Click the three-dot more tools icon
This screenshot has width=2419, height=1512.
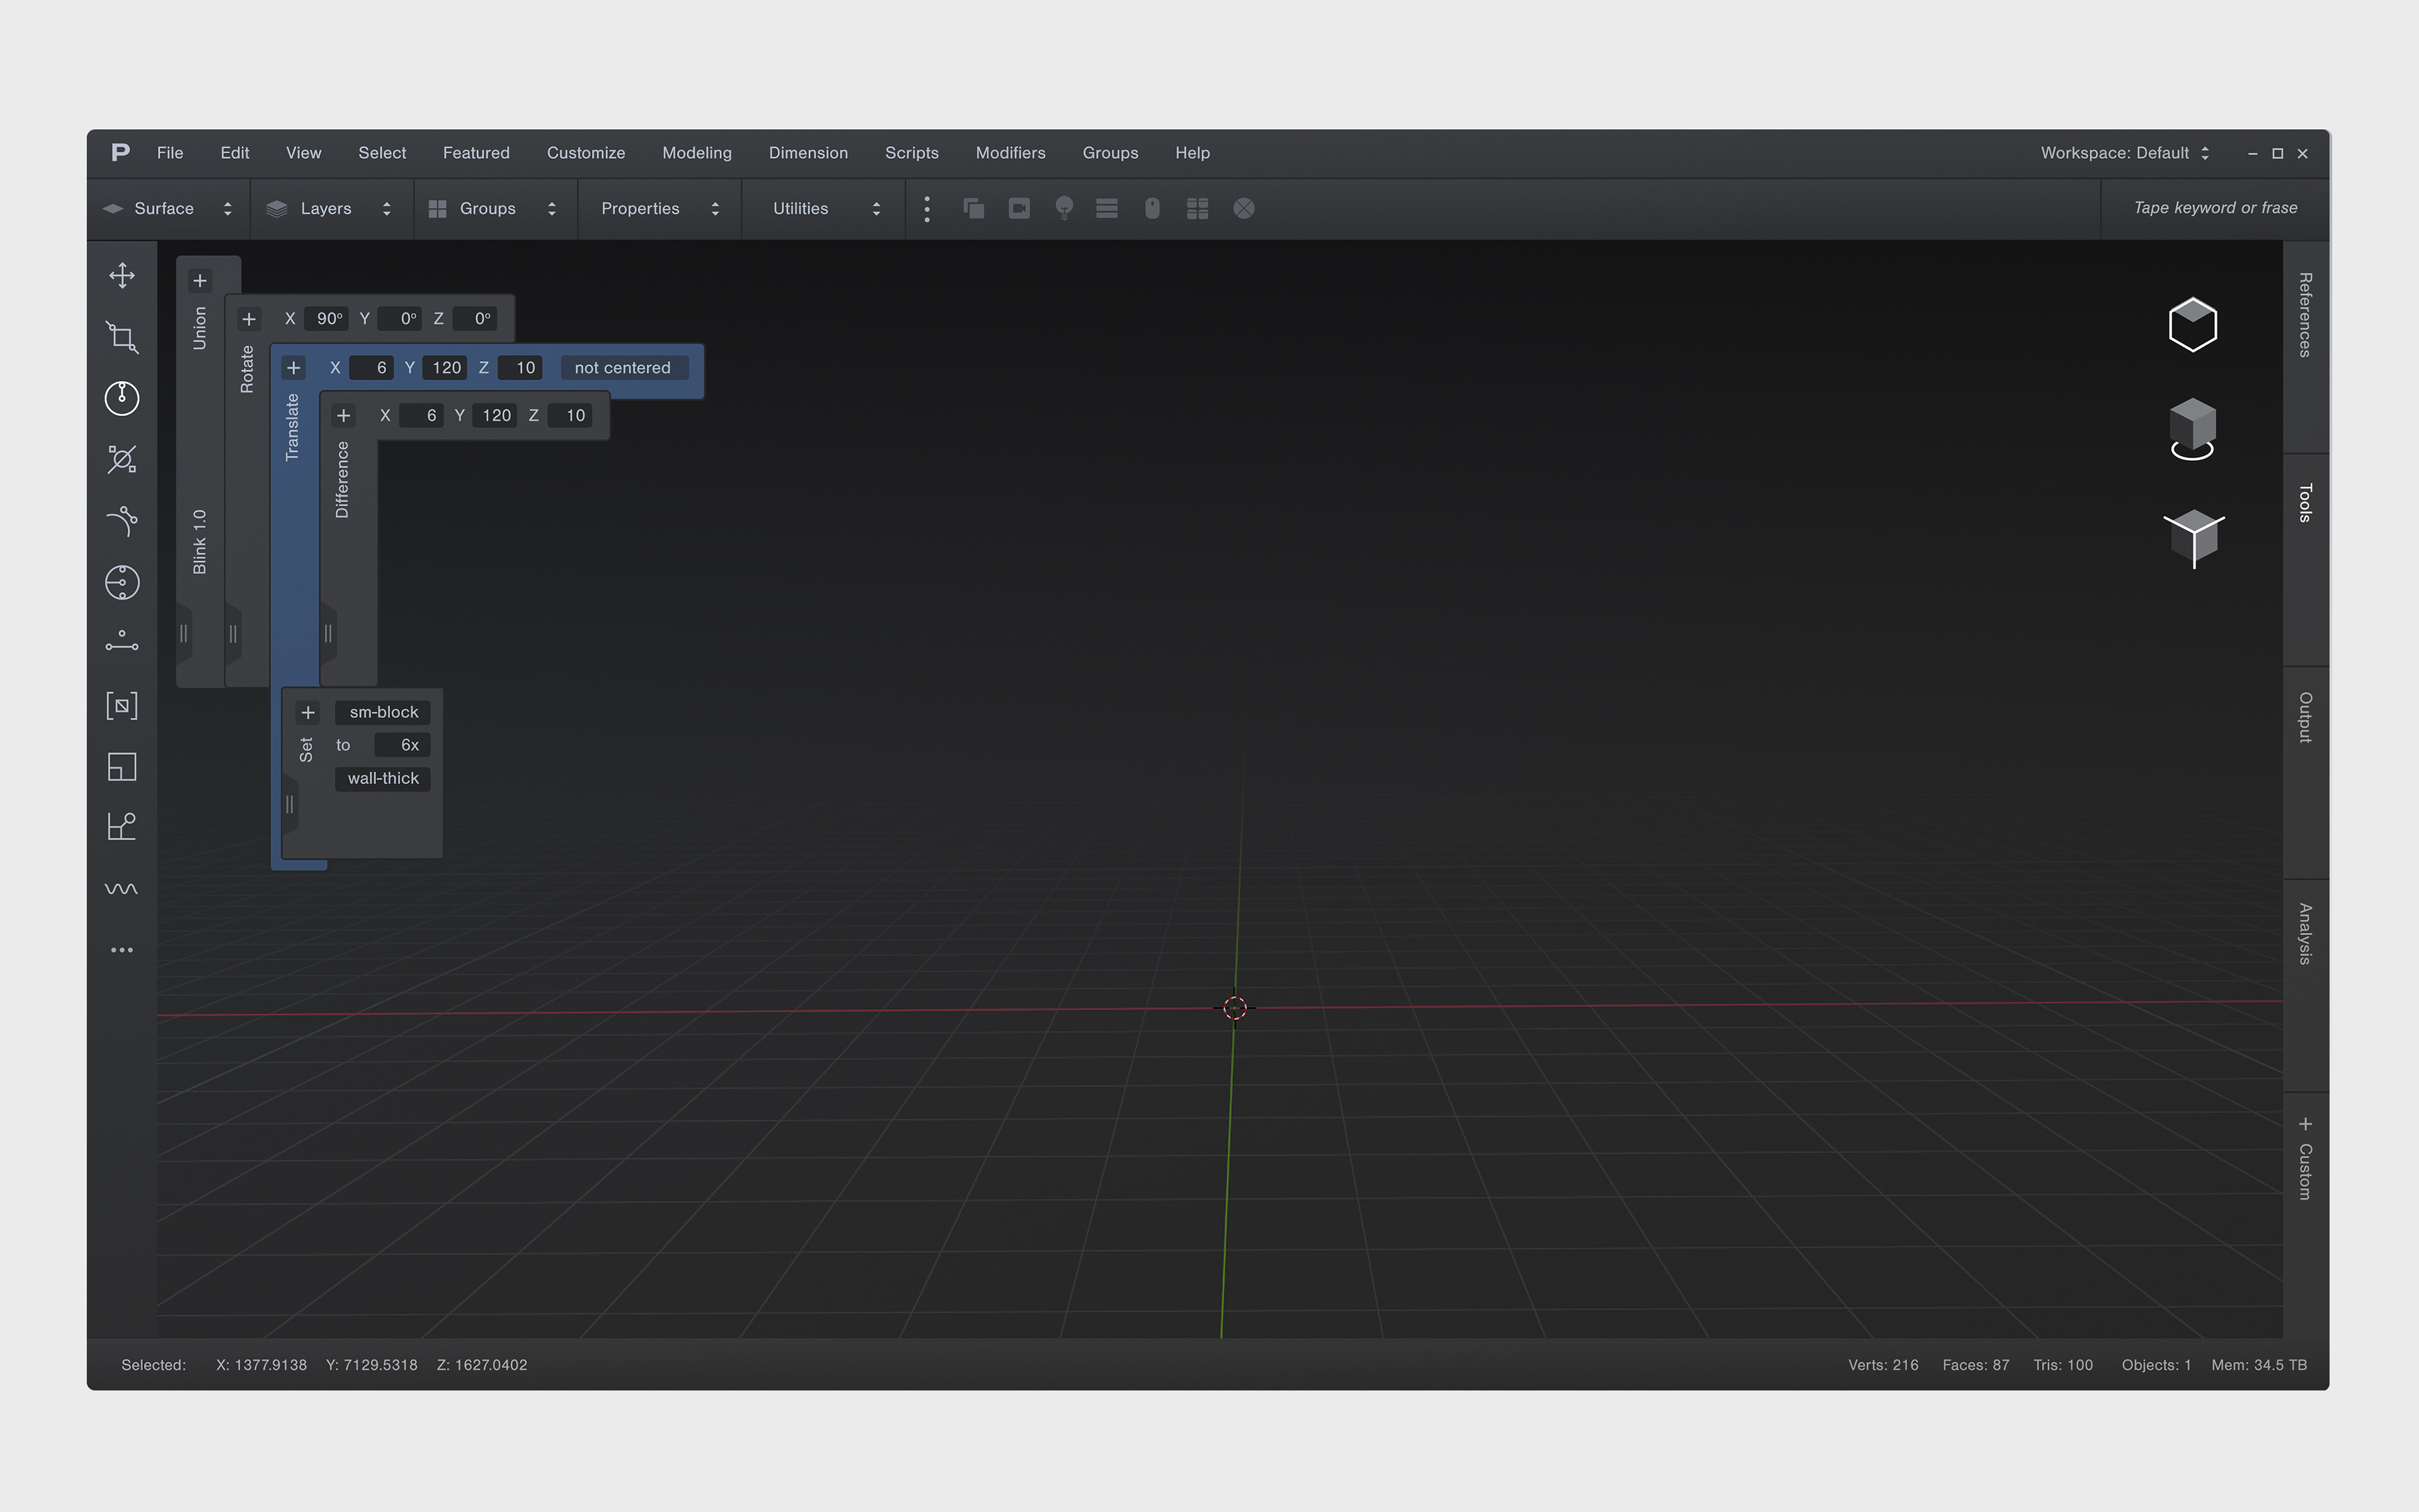pyautogui.click(x=122, y=950)
